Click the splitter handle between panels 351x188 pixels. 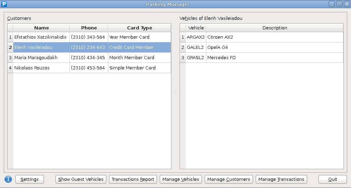point(175,93)
